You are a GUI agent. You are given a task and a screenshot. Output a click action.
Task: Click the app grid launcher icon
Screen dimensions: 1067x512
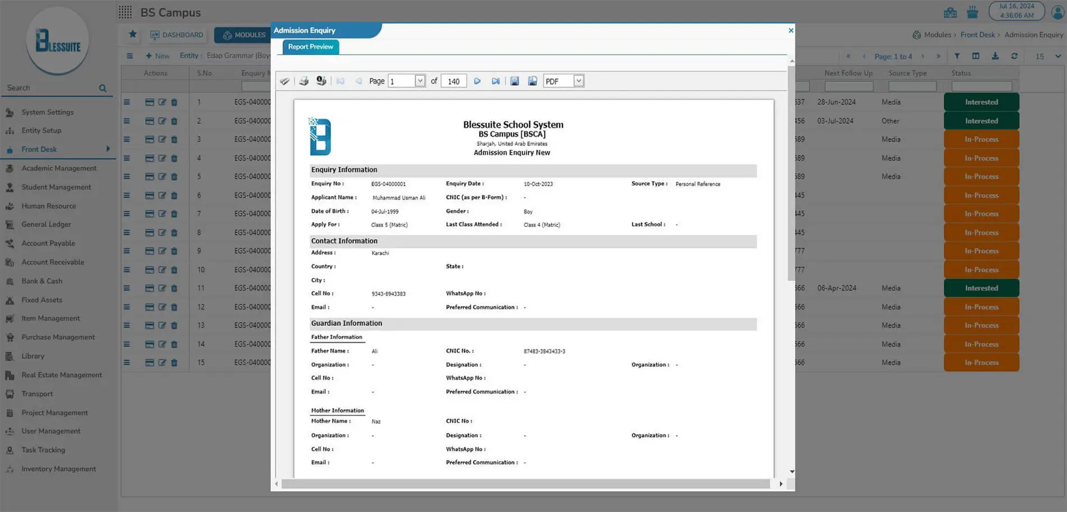125,12
